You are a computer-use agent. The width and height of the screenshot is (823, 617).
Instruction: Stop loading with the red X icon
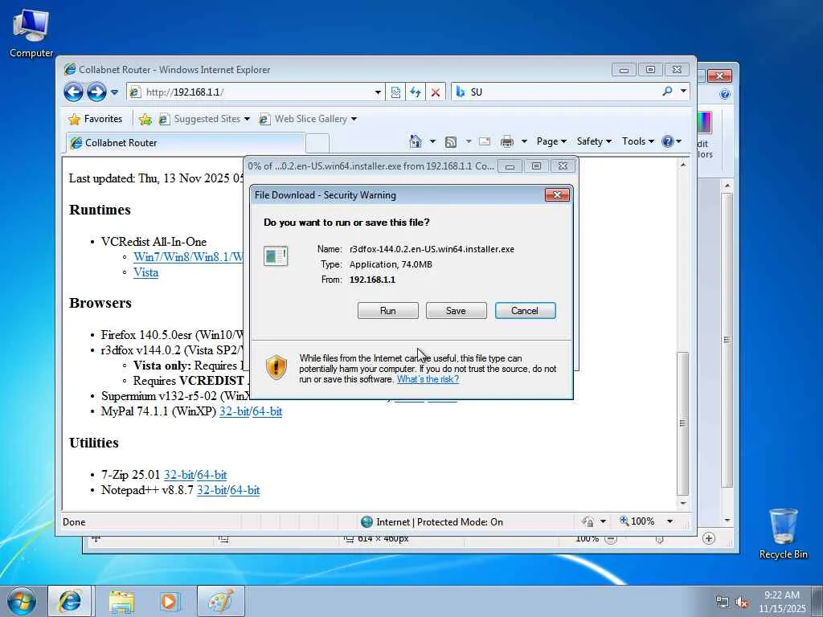tap(435, 92)
